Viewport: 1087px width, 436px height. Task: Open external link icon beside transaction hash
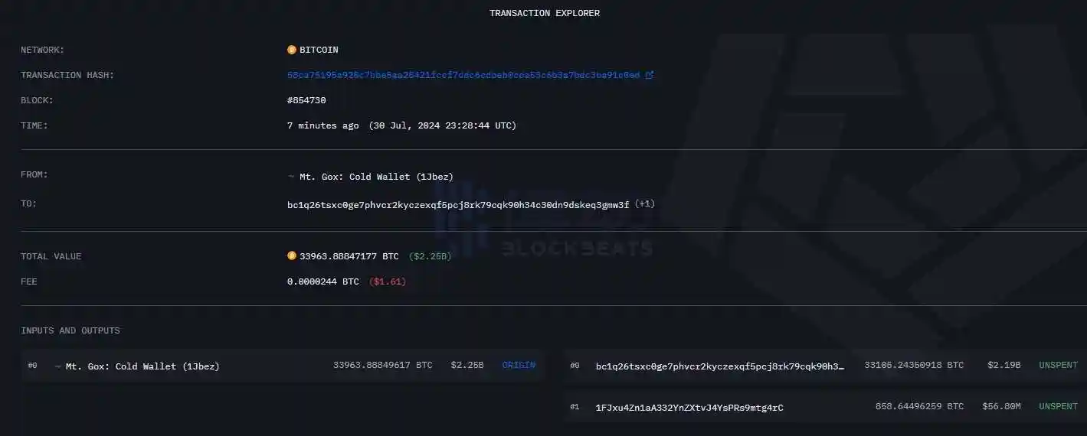pyautogui.click(x=650, y=75)
